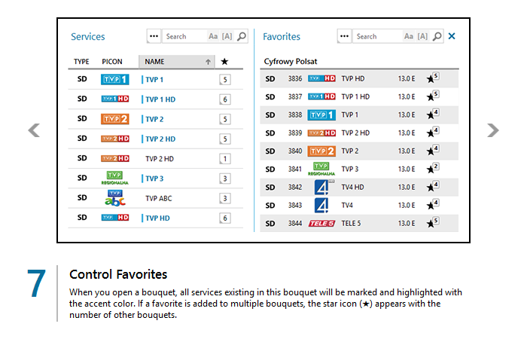The height and width of the screenshot is (339, 527).
Task: Open the more options menu in Favorites
Action: pyautogui.click(x=345, y=36)
